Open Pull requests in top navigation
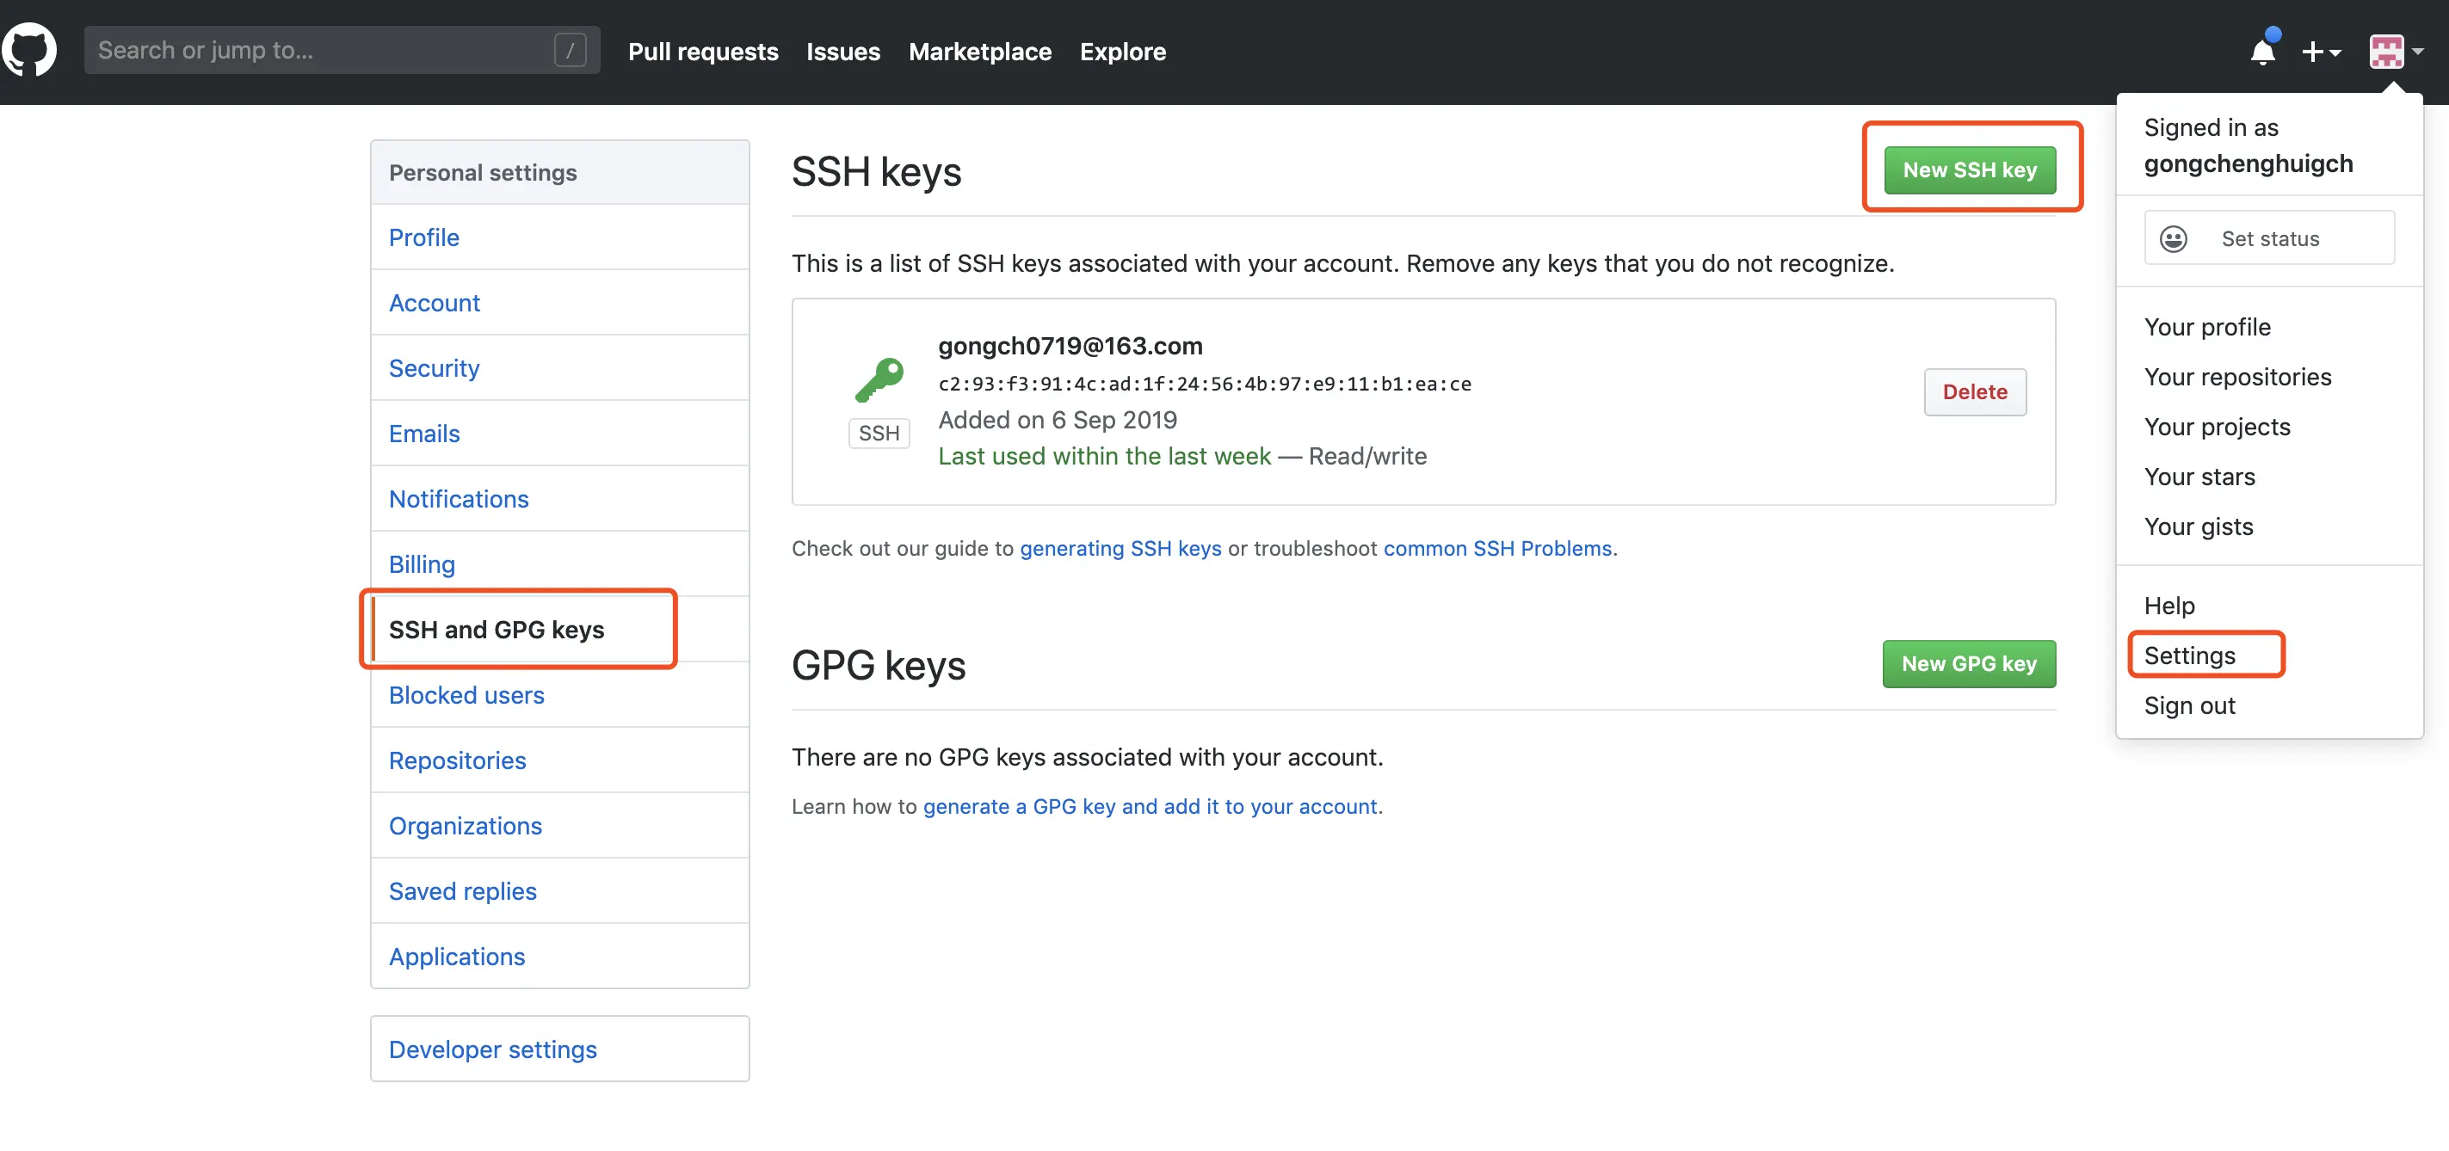Screen dimensions: 2449x1151 tap(702, 52)
